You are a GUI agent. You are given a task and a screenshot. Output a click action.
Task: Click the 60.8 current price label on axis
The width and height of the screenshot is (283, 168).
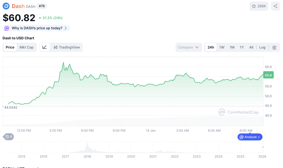click(268, 75)
